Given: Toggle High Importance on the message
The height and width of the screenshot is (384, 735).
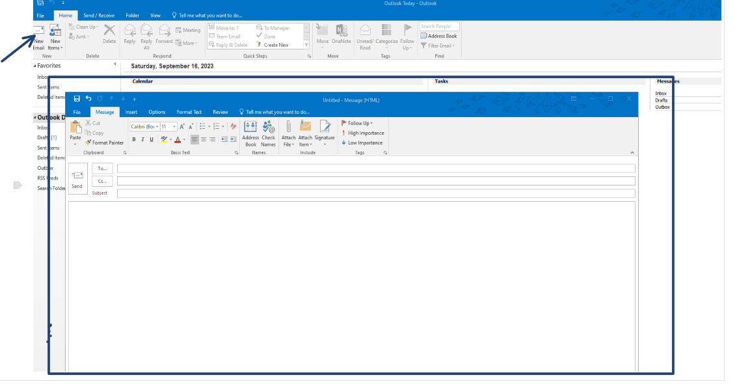Looking at the screenshot, I should pyautogui.click(x=362, y=133).
